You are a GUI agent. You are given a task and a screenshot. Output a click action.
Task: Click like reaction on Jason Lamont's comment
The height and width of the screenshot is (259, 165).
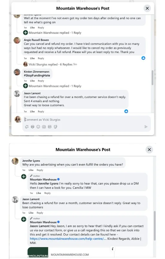[x=126, y=111]
